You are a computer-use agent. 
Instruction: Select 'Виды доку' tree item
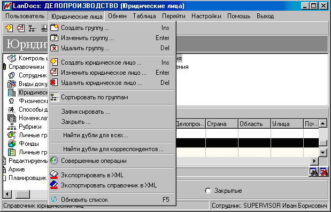click(33, 84)
